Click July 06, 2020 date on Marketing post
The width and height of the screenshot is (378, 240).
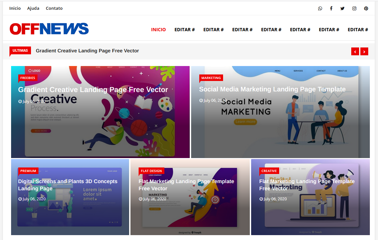[213, 100]
